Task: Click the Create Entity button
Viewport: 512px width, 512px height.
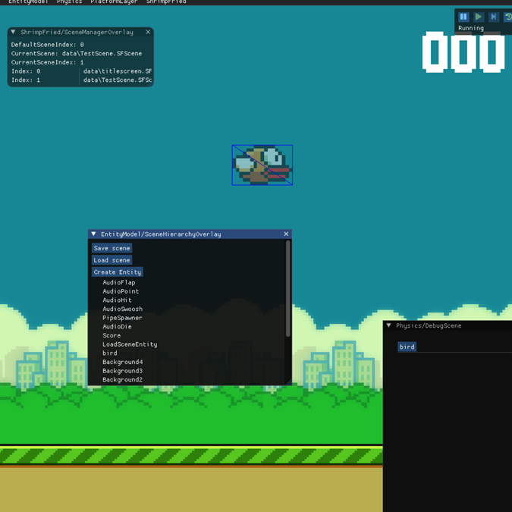Action: click(118, 272)
